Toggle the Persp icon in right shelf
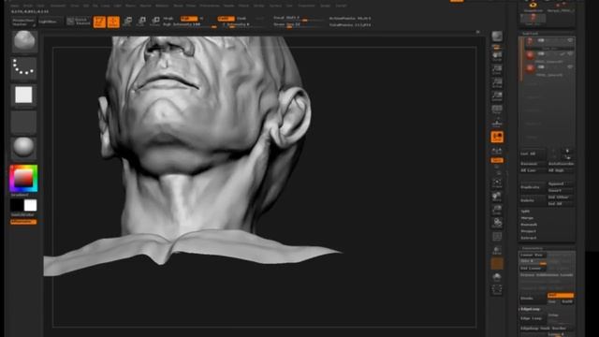This screenshot has width=599, height=337. [x=497, y=110]
